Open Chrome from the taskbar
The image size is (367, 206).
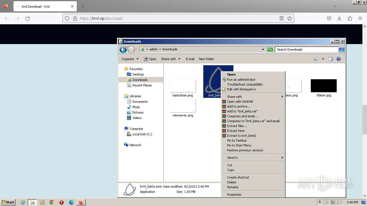pos(52,202)
